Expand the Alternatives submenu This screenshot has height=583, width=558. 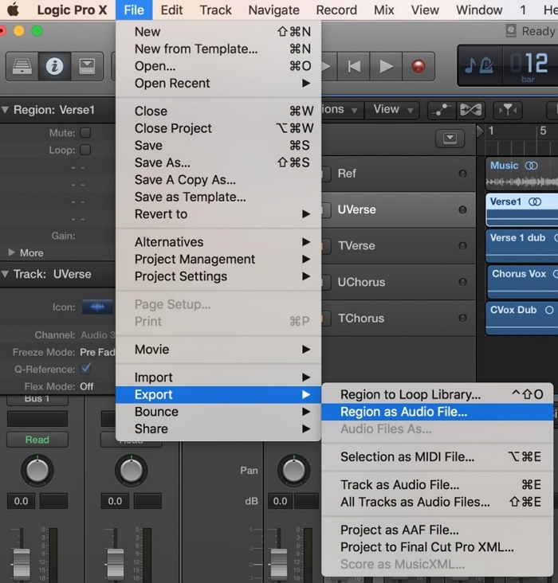click(x=218, y=241)
